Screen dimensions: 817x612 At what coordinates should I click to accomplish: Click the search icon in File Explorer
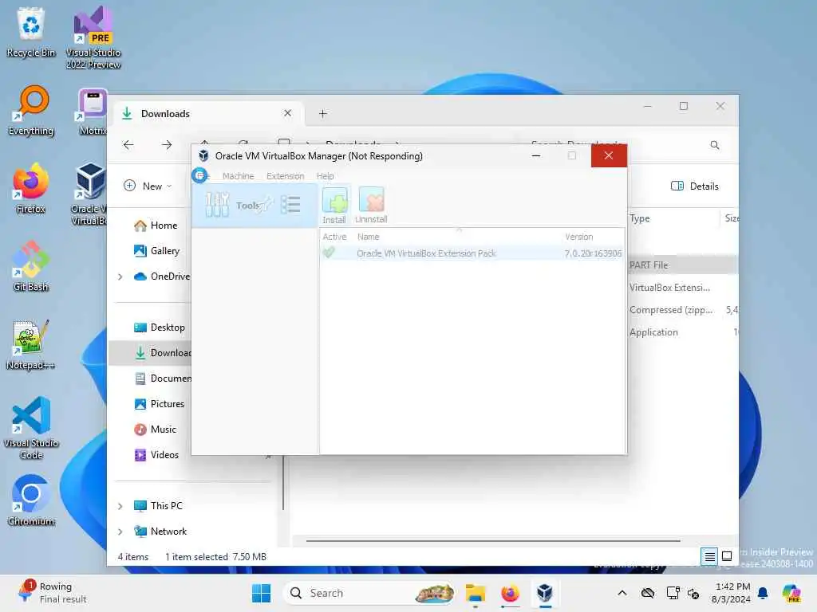pos(715,145)
